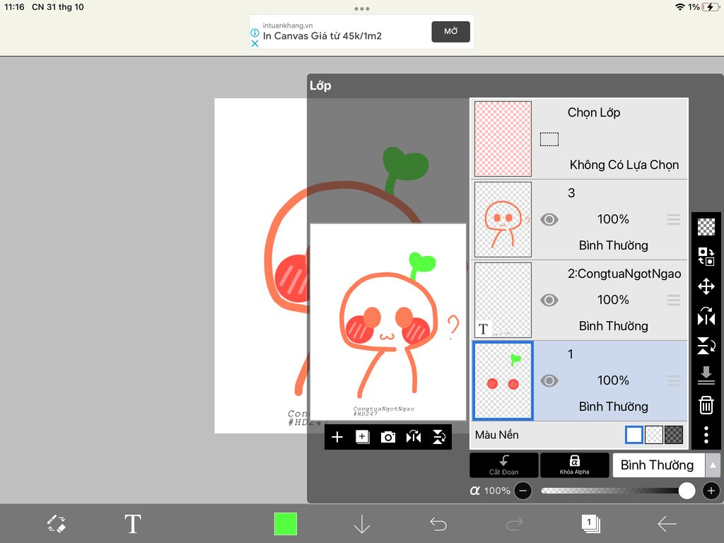Toggle Khóa Alpha lock
This screenshot has height=543, width=724.
point(574,465)
